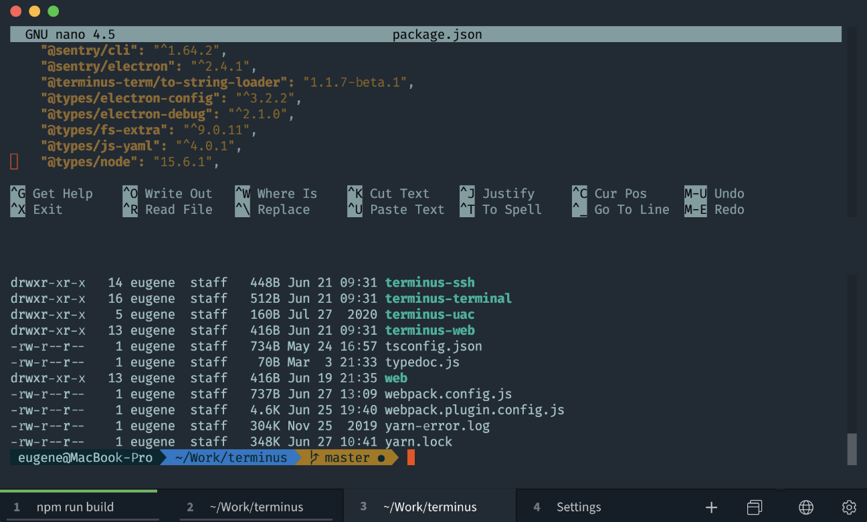Click the nano pane scrollbar track
Image resolution: width=867 pixels, height=522 pixels.
pyautogui.click(x=852, y=120)
